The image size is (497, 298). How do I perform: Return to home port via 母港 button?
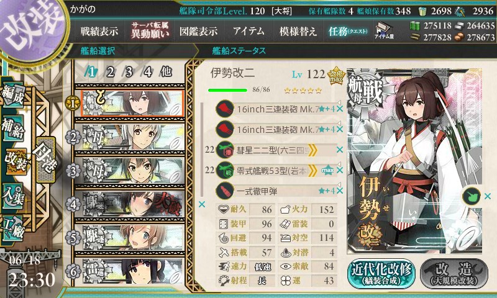click(x=45, y=160)
